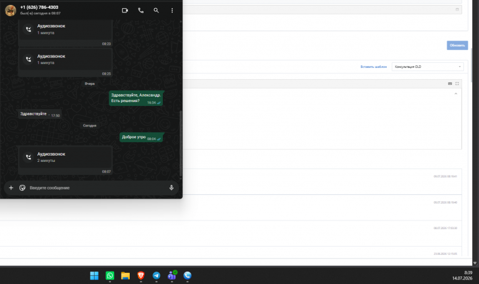The image size is (479, 284).
Task: Start a video call with the contact
Action: click(125, 11)
